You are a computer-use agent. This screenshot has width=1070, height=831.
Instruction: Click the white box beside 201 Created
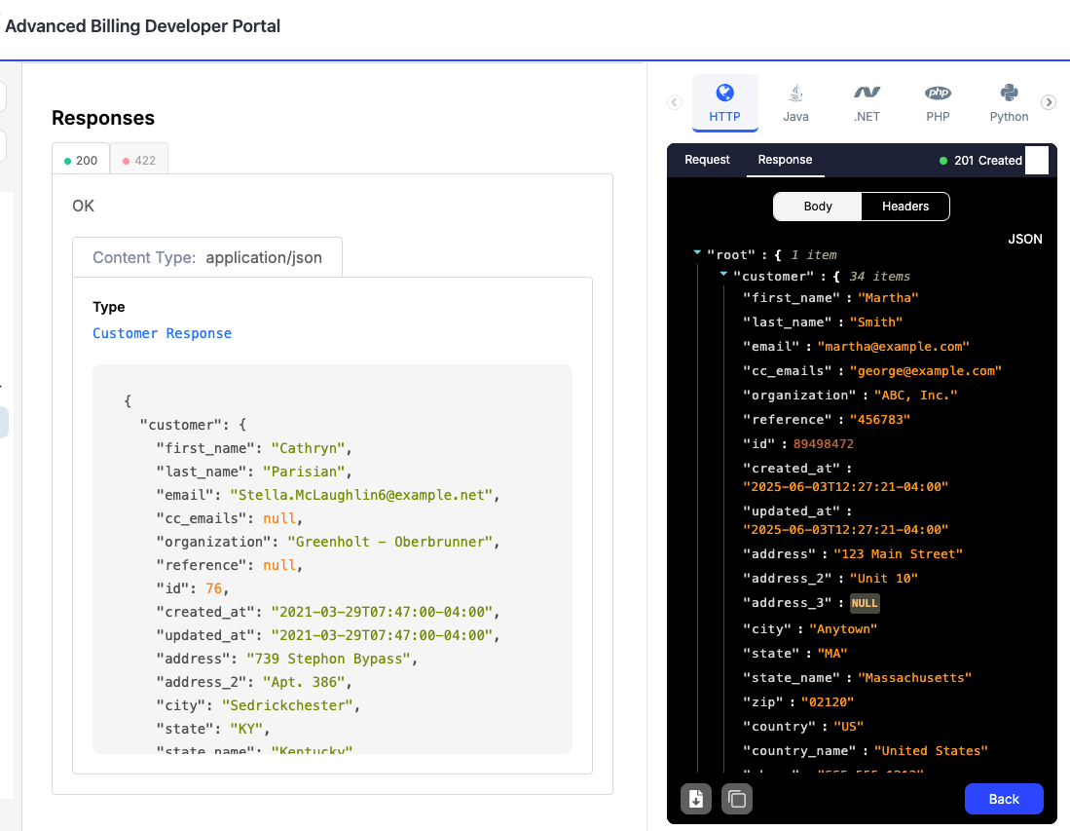pyautogui.click(x=1037, y=161)
